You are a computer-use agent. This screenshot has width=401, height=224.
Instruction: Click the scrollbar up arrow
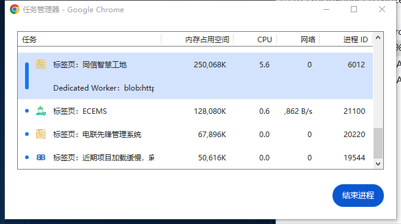point(378,37)
